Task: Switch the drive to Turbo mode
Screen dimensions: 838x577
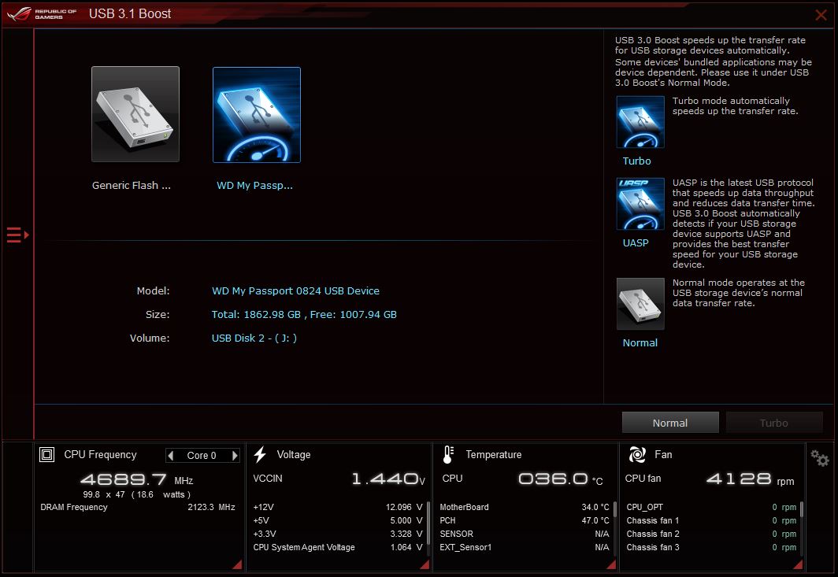Action: tap(773, 422)
